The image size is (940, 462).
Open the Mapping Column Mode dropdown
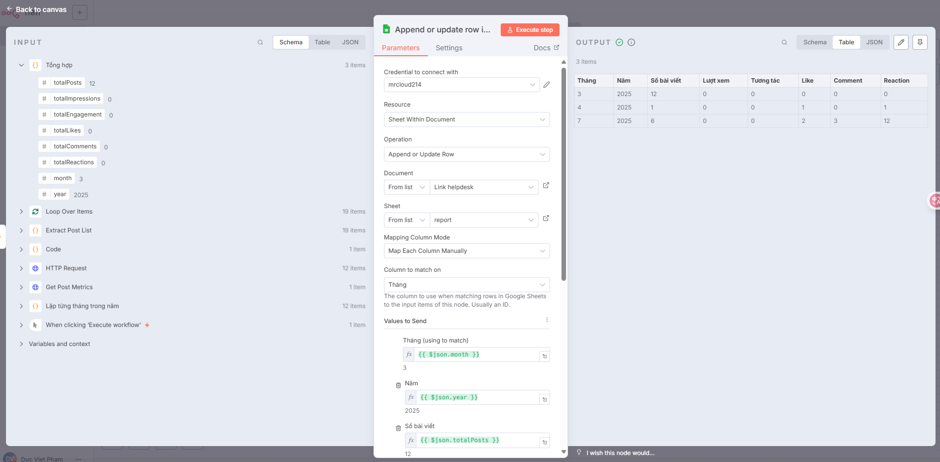pyautogui.click(x=467, y=251)
